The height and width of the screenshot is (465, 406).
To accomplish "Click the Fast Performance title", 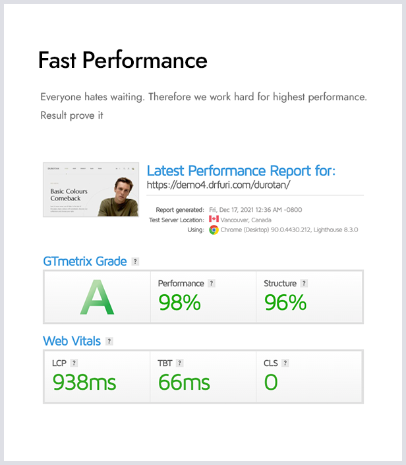I will (123, 61).
